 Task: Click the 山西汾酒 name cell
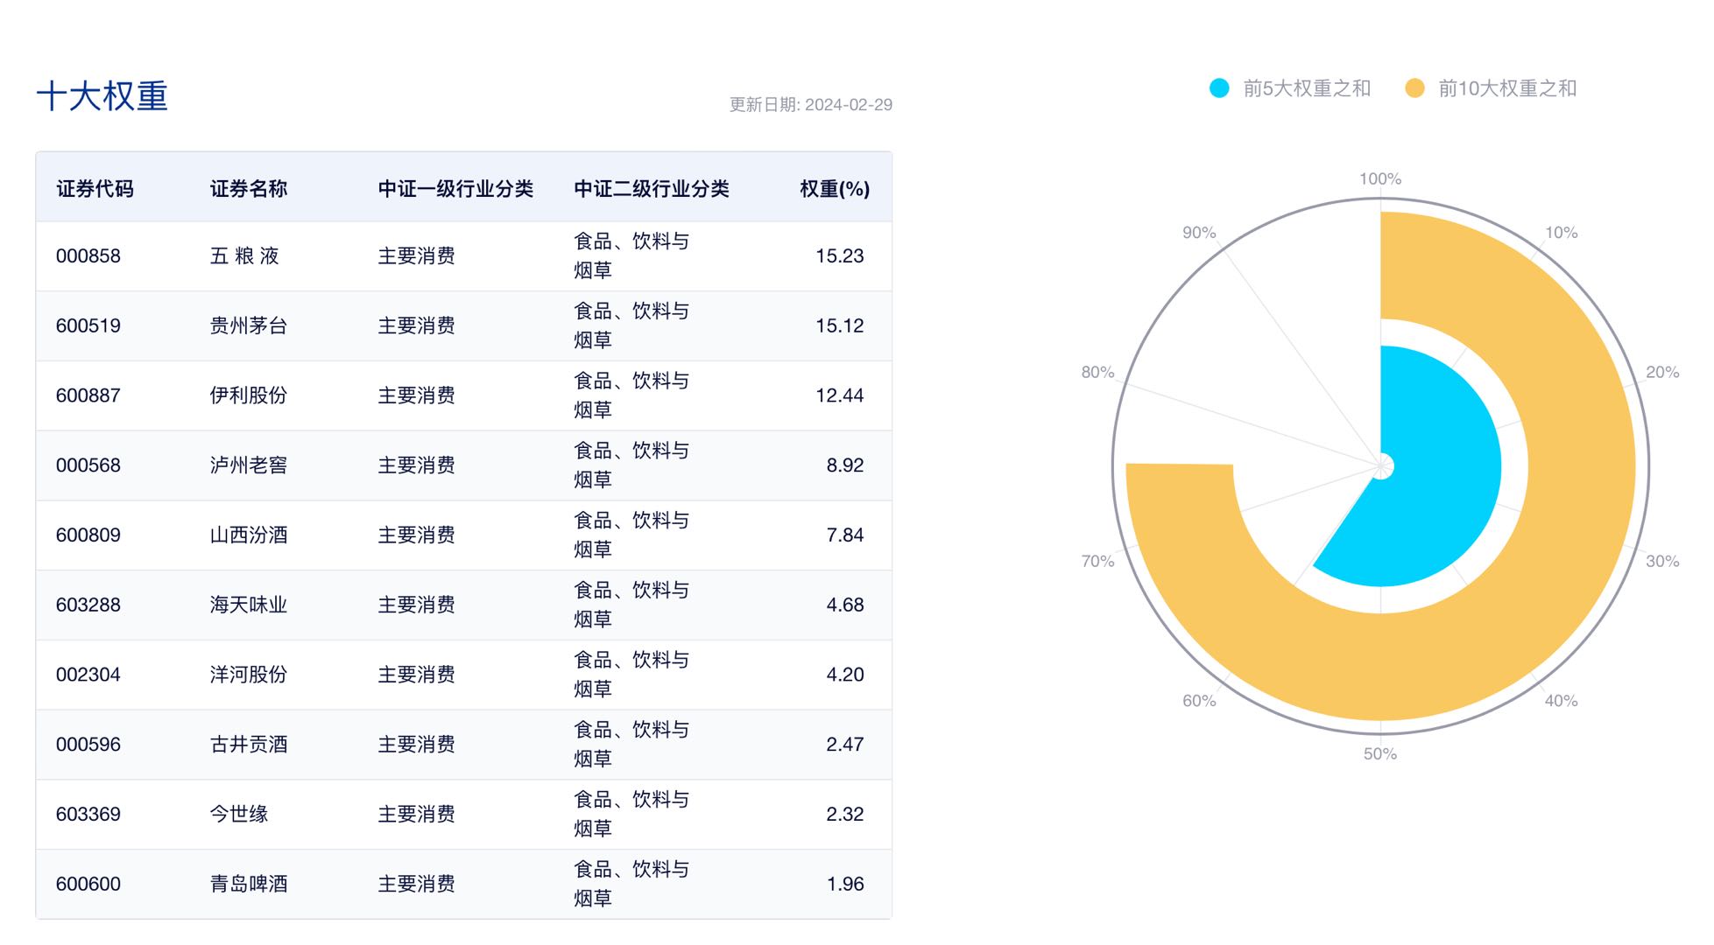coord(249,535)
